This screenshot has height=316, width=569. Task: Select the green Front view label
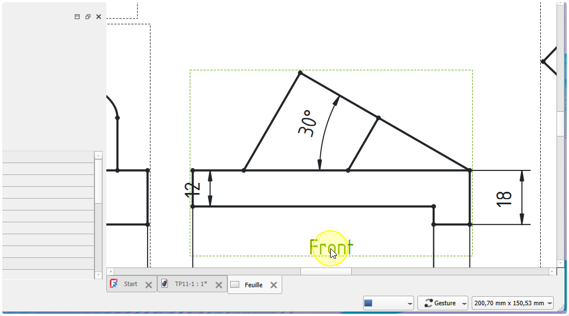click(331, 247)
